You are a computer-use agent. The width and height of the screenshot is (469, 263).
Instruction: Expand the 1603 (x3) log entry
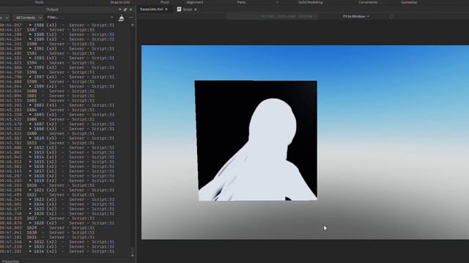point(31,105)
